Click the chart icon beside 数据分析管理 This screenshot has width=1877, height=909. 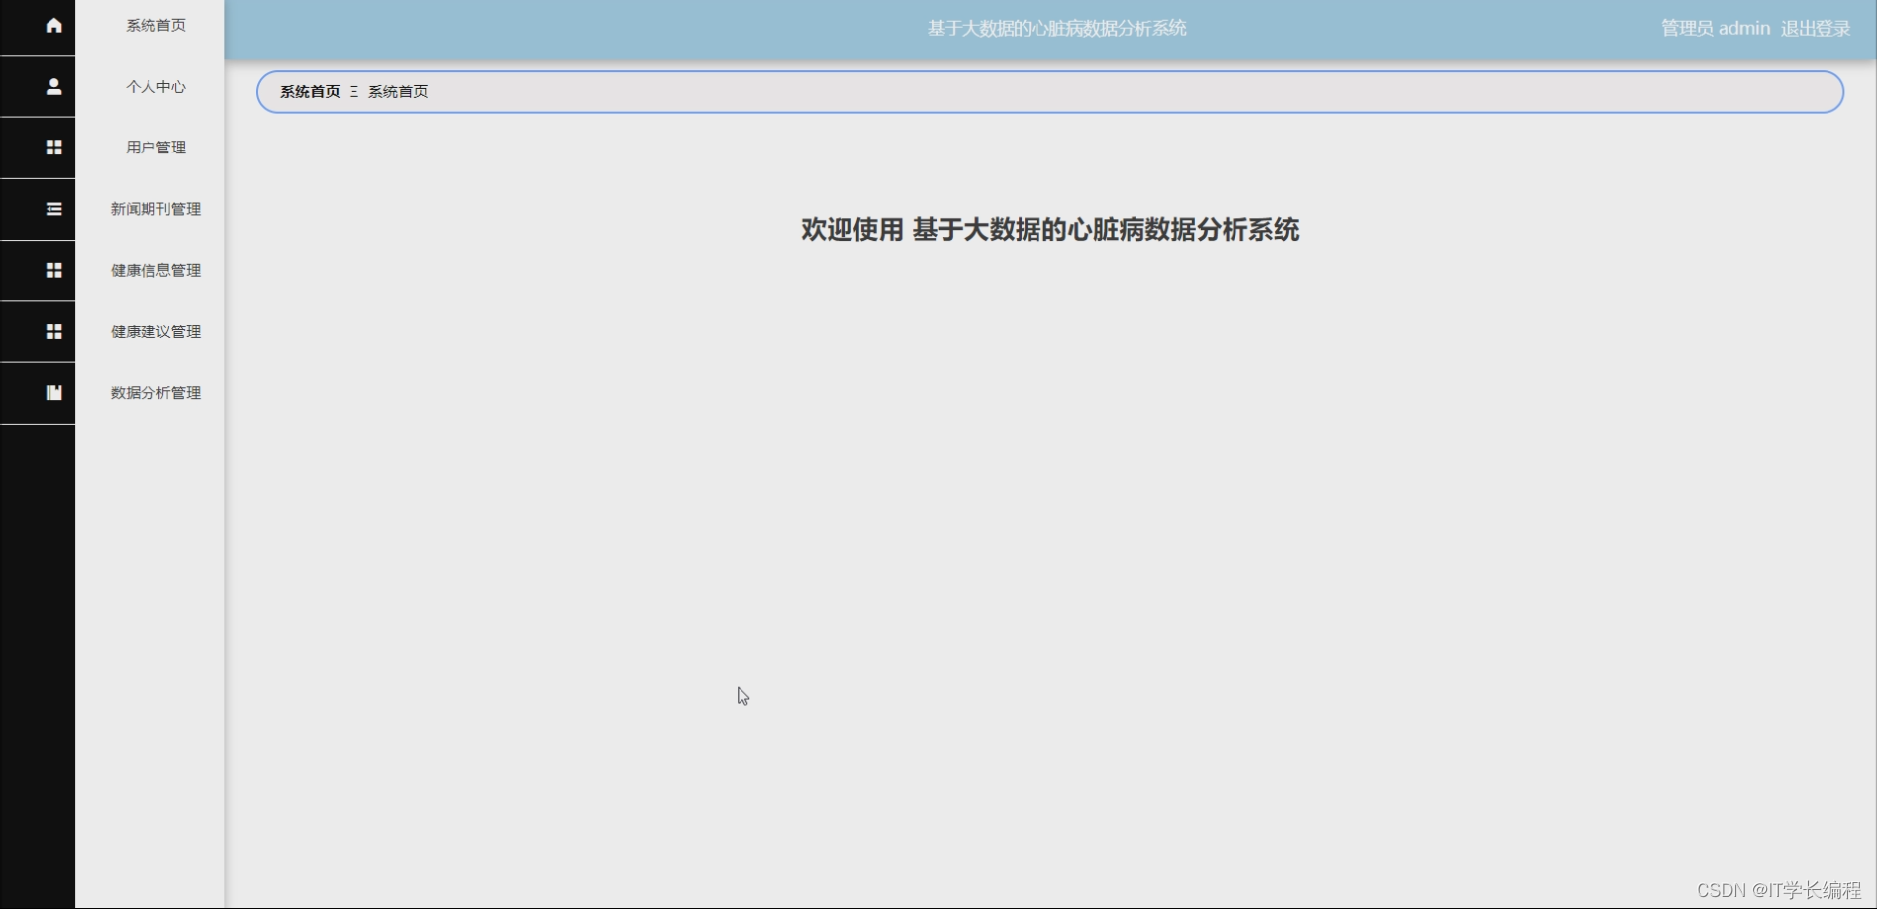[53, 393]
